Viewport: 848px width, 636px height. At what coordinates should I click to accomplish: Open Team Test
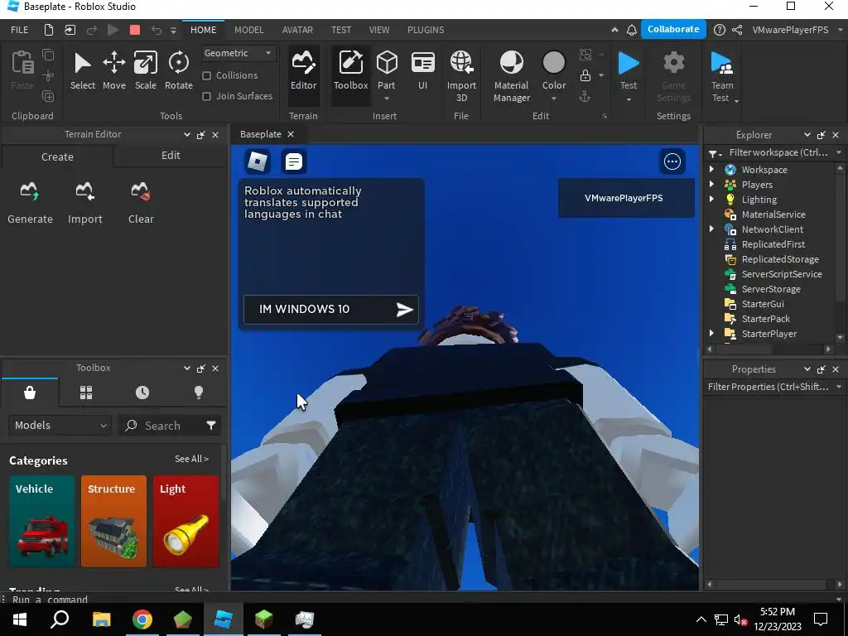coord(722,75)
